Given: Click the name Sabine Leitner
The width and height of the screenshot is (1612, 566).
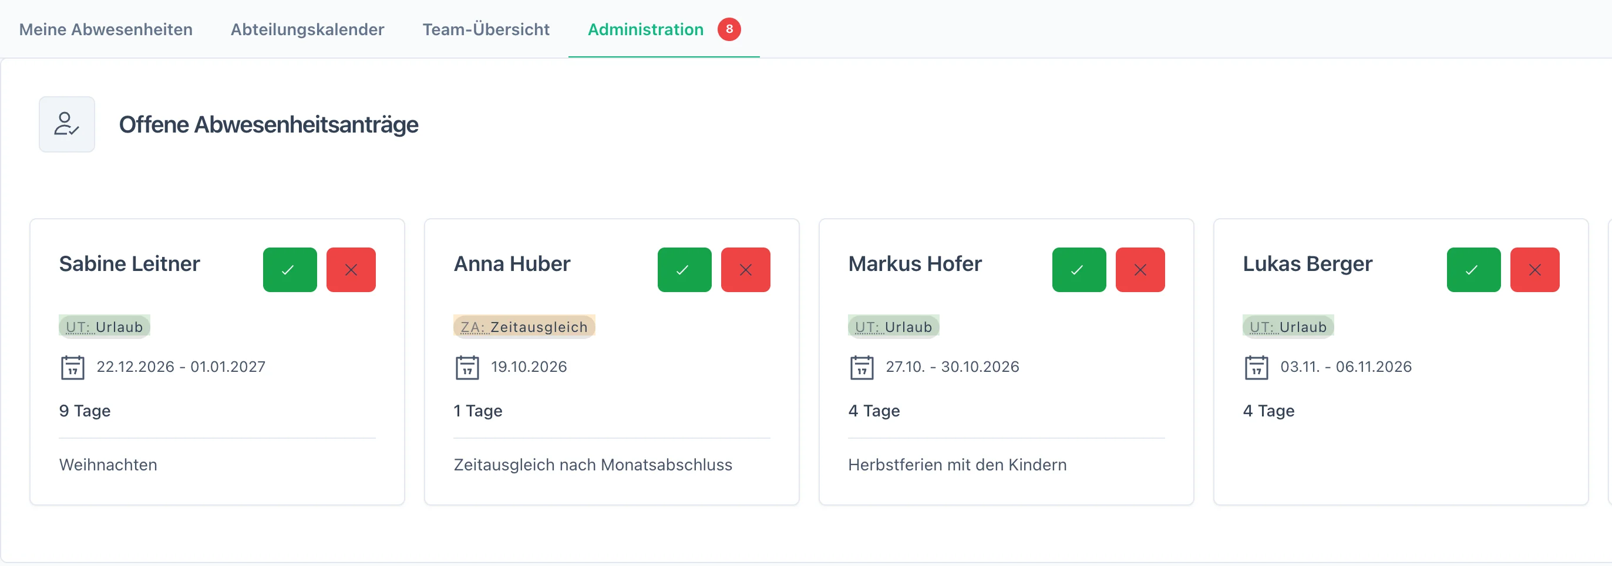Looking at the screenshot, I should point(130,263).
